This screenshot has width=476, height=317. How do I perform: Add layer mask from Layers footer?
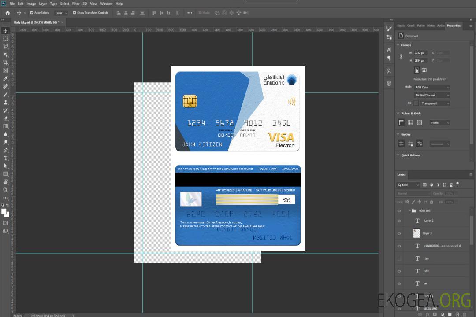(x=435, y=314)
